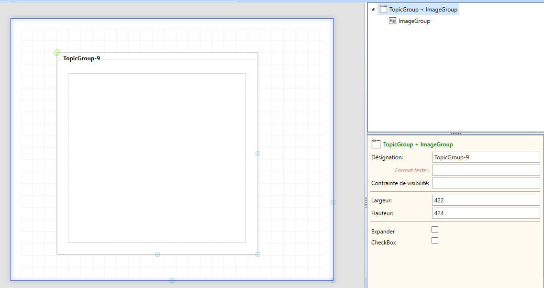This screenshot has height=288, width=544.
Task: Click the bottom-edge resize handle of TopicGroup-9
Action: click(157, 255)
